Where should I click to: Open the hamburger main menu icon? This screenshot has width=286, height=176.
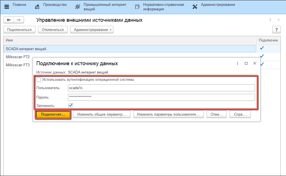coord(7,7)
